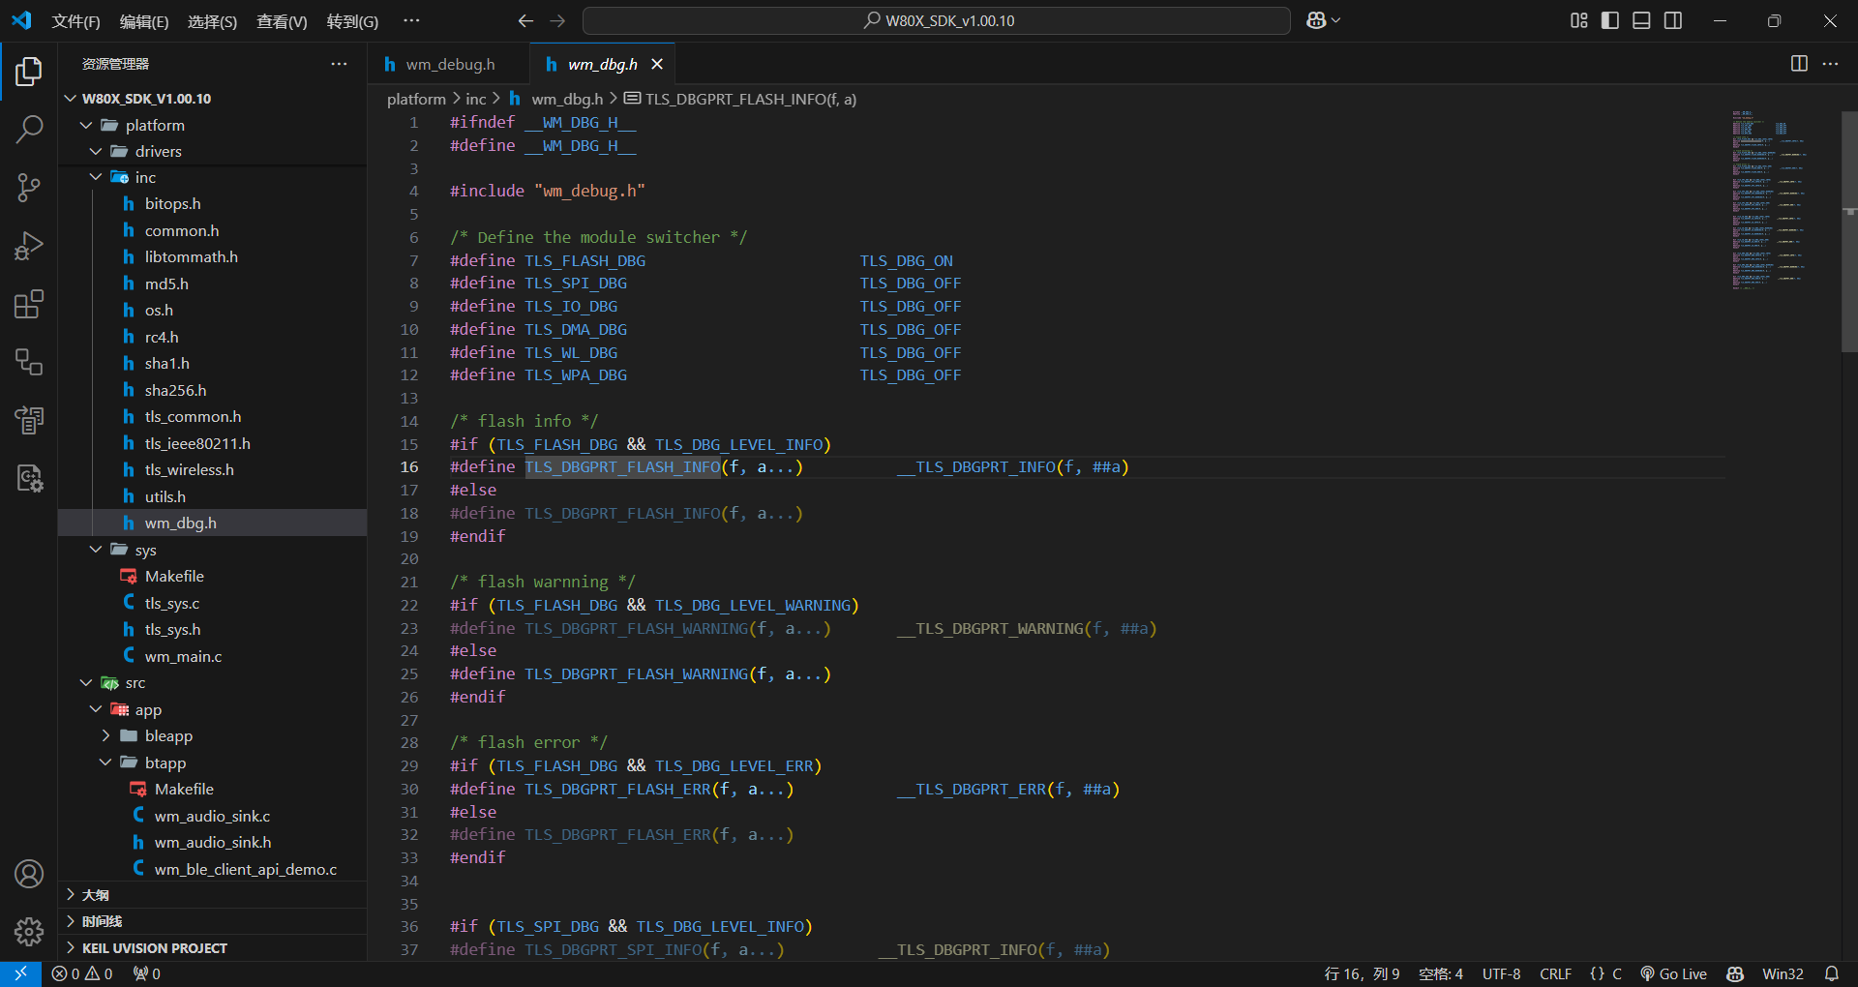
Task: Open Copilot status icon in status bar
Action: [x=1735, y=973]
